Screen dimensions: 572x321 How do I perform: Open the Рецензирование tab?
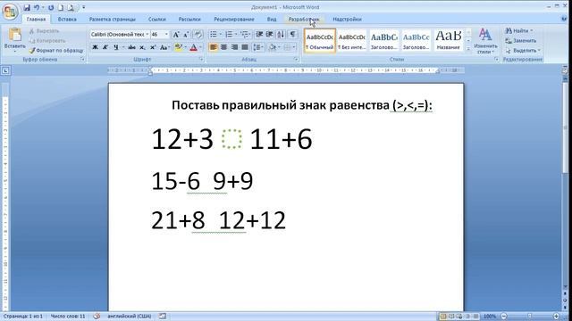click(234, 19)
